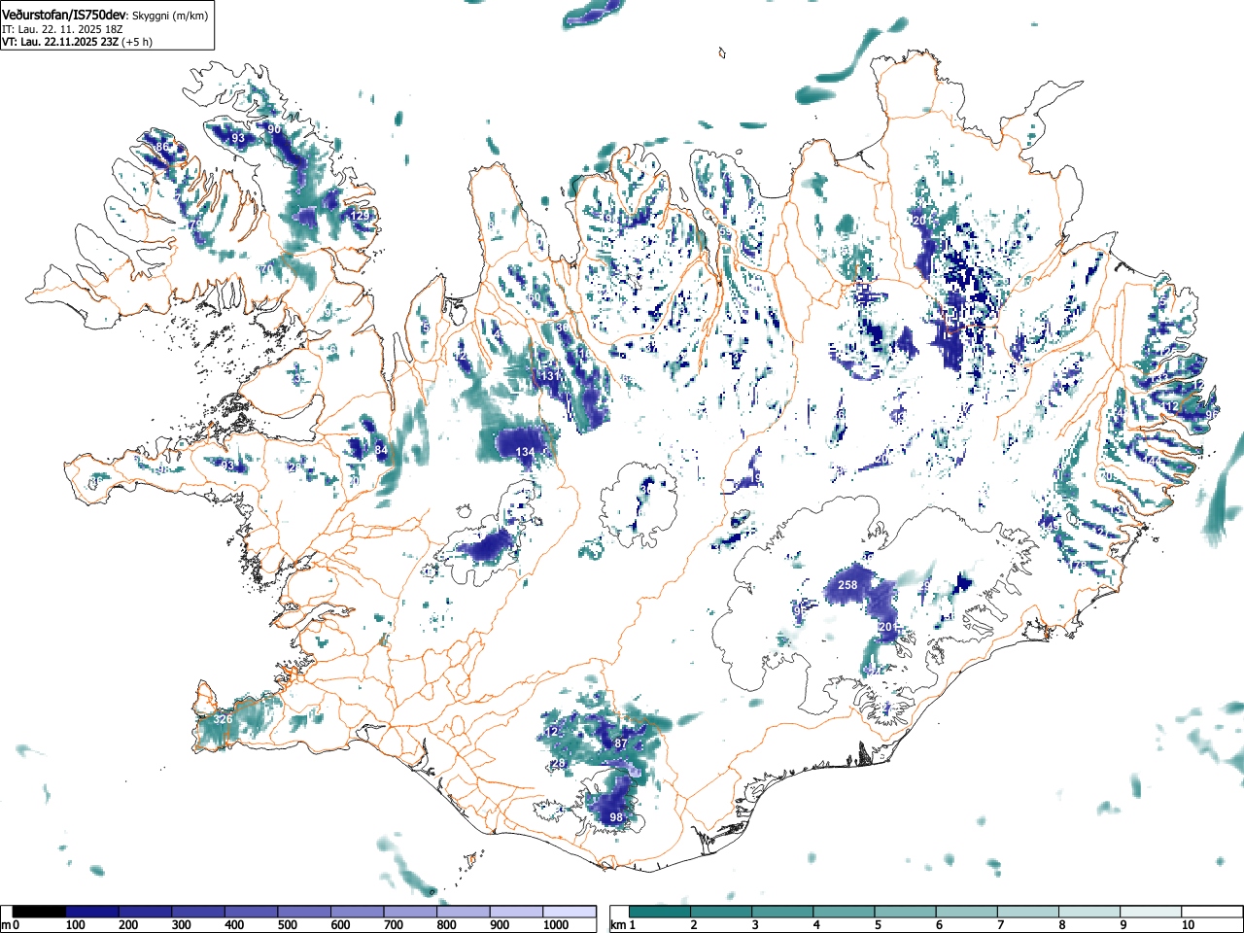Image resolution: width=1244 pixels, height=933 pixels.
Task: Click the '1000' tick label on m scale
Action: (x=556, y=925)
